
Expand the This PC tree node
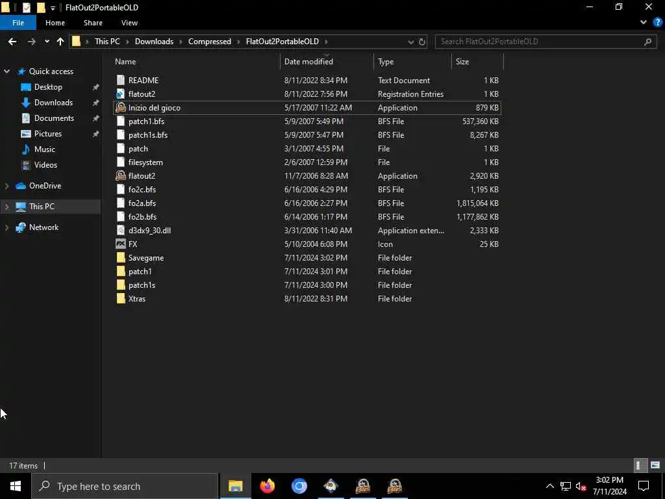[x=6, y=207]
